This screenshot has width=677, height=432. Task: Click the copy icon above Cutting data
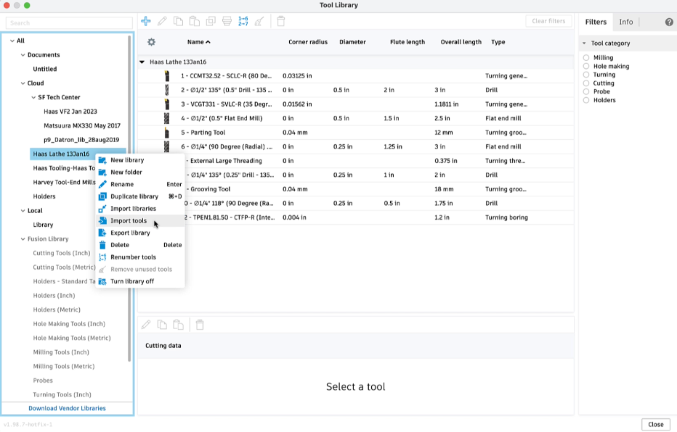(162, 325)
